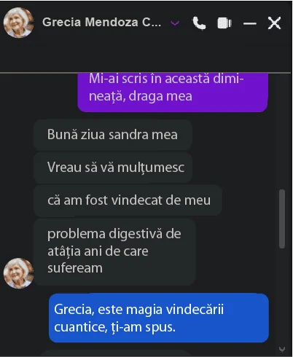Select the 'problema digestivă de atâția ani' message
This screenshot has width=293, height=357.
pyautogui.click(x=114, y=251)
